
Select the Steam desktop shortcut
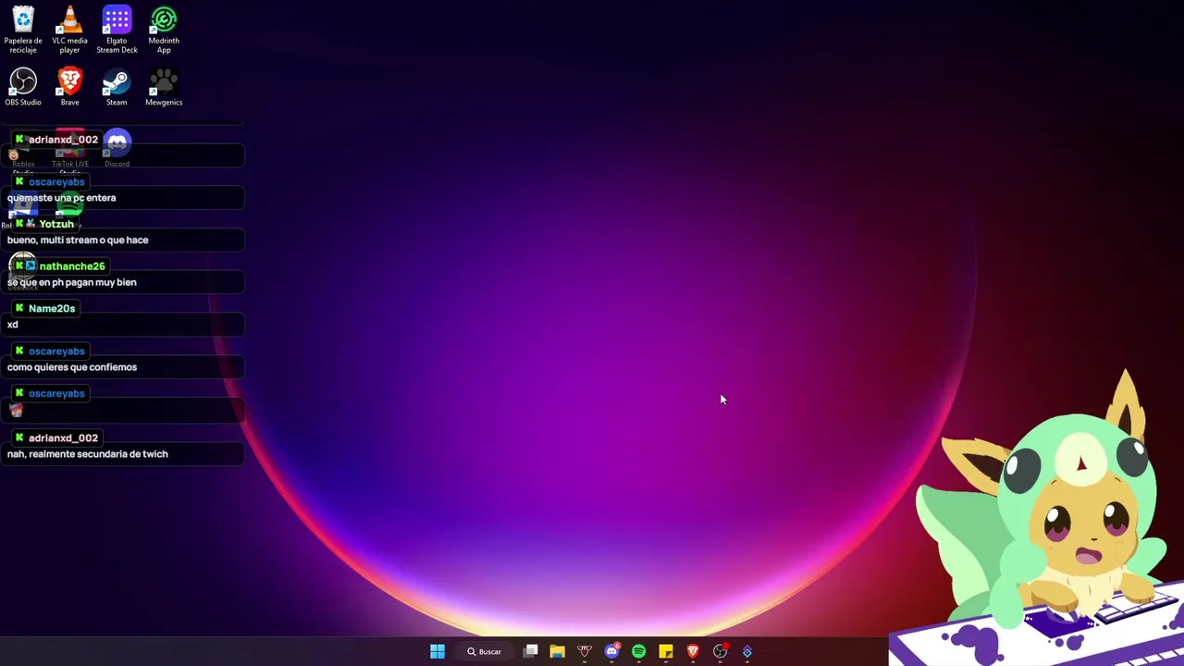(117, 87)
